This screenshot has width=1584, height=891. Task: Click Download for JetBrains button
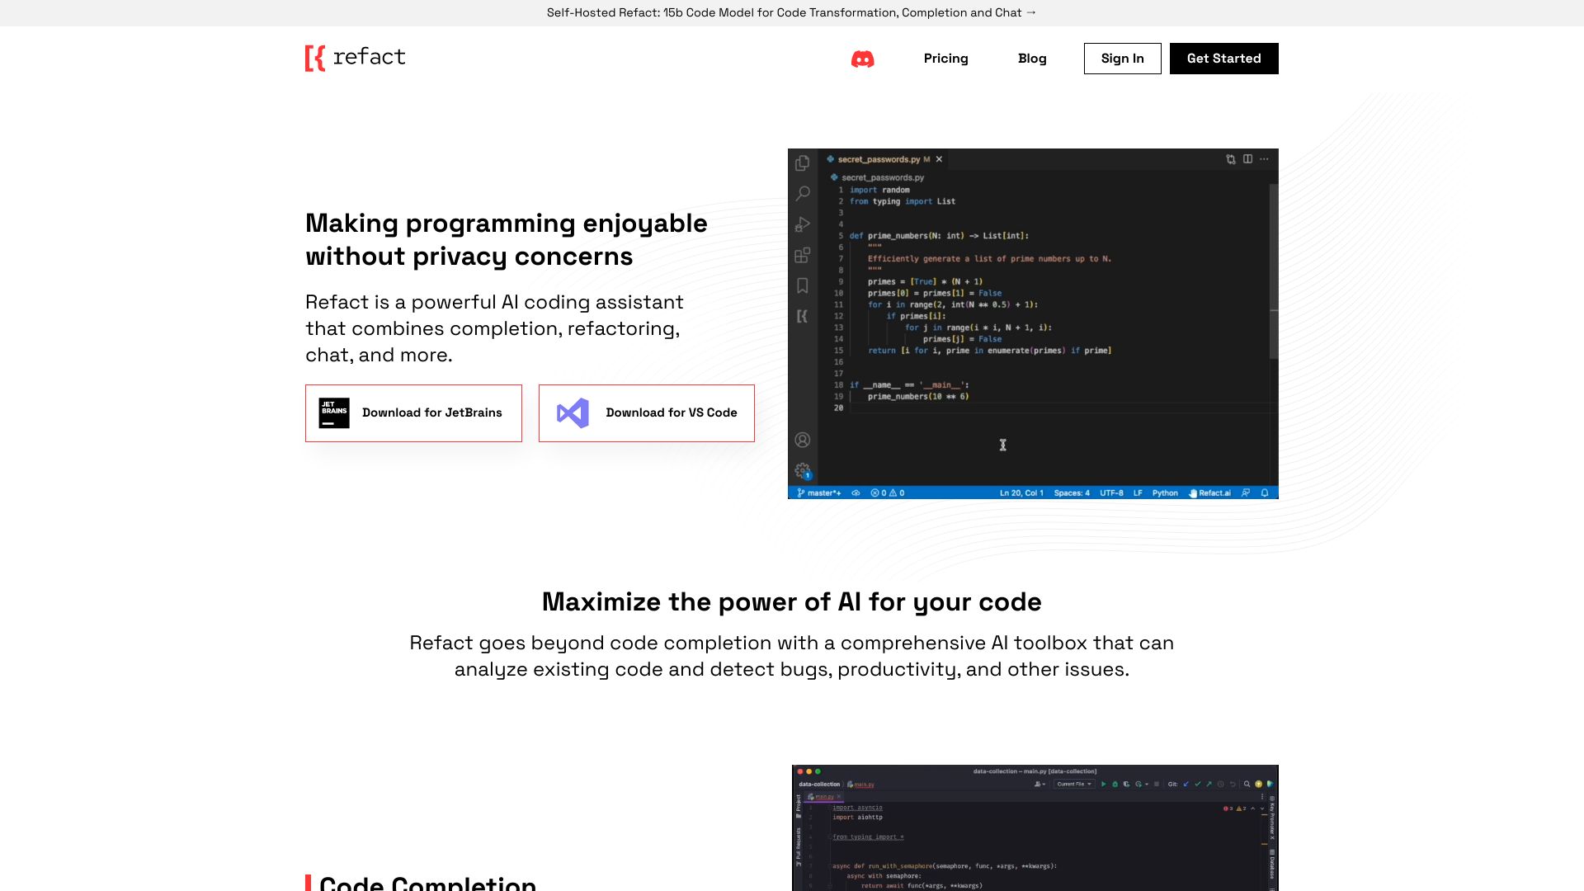(413, 412)
